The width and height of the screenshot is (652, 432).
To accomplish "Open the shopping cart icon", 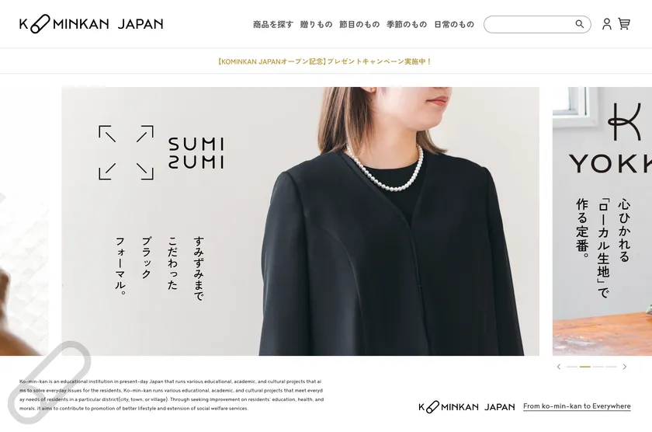I will point(624,24).
